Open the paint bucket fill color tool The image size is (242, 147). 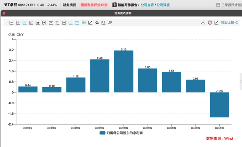[97, 23]
